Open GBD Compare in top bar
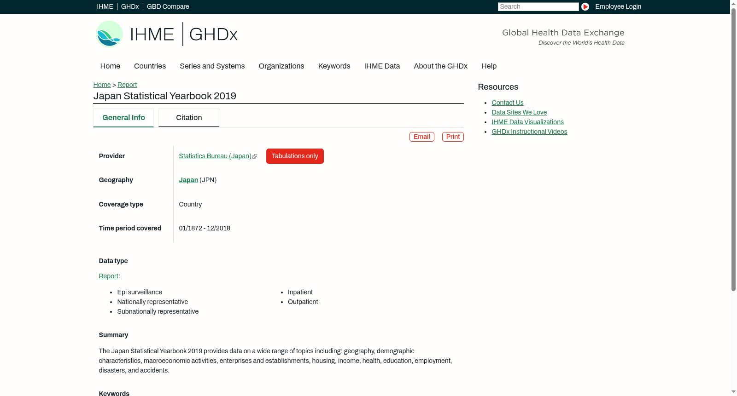 point(168,6)
